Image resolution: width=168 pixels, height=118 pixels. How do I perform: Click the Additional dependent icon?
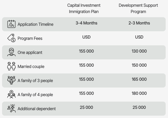[x=11, y=108]
